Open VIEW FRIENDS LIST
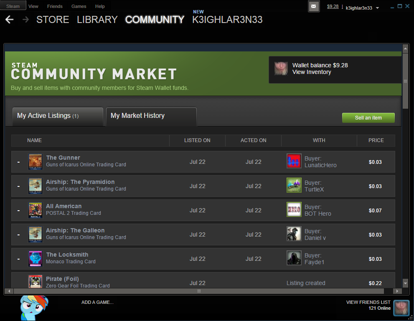Image resolution: width=414 pixels, height=321 pixels. point(368,302)
